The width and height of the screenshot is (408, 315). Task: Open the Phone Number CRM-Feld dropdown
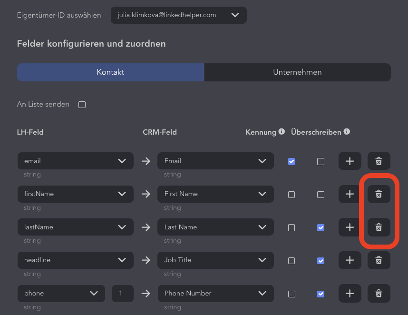[x=215, y=294]
